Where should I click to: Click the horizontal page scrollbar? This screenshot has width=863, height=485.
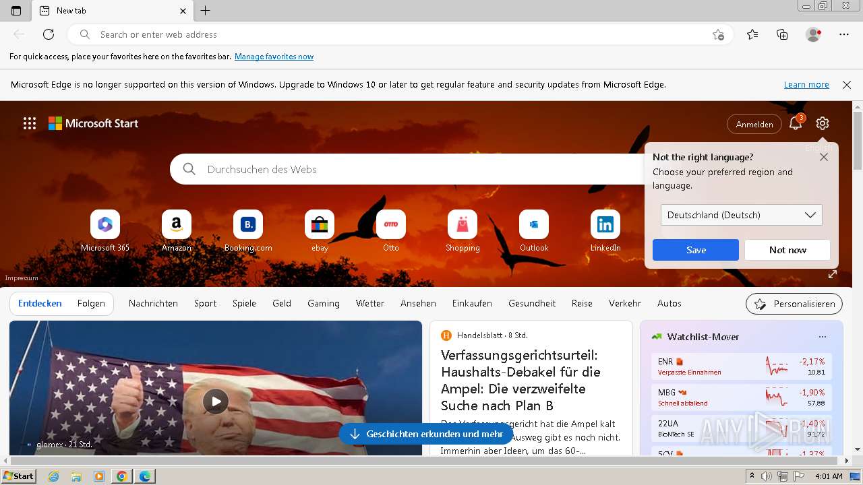[423, 460]
